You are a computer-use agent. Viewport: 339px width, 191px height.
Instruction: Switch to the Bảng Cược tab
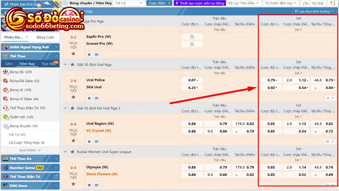(45, 37)
